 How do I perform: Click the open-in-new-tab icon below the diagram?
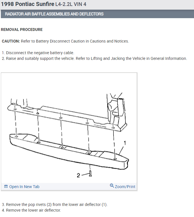(6, 186)
